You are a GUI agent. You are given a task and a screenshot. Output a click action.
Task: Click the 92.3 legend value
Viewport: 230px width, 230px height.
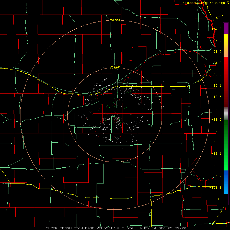(217, 40)
